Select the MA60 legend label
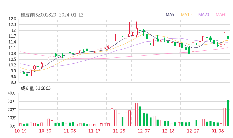Image resolution: width=233 pixels, height=138 pixels. coord(221,15)
